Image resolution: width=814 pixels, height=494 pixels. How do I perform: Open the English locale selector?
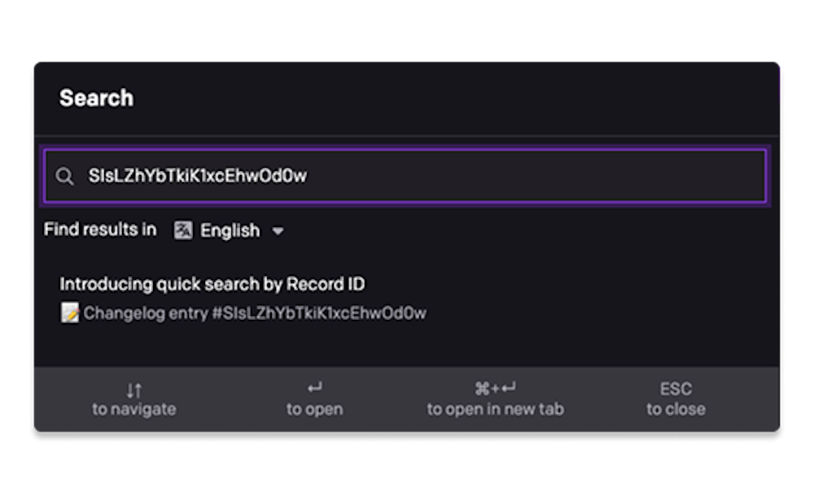pos(230,230)
